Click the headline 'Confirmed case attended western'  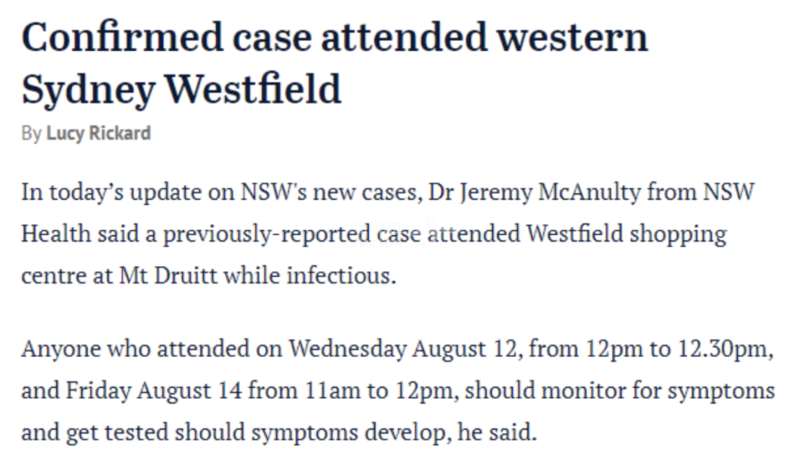[x=334, y=37]
